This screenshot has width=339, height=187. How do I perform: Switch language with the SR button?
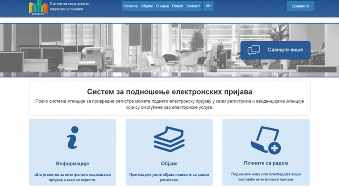[x=208, y=6]
